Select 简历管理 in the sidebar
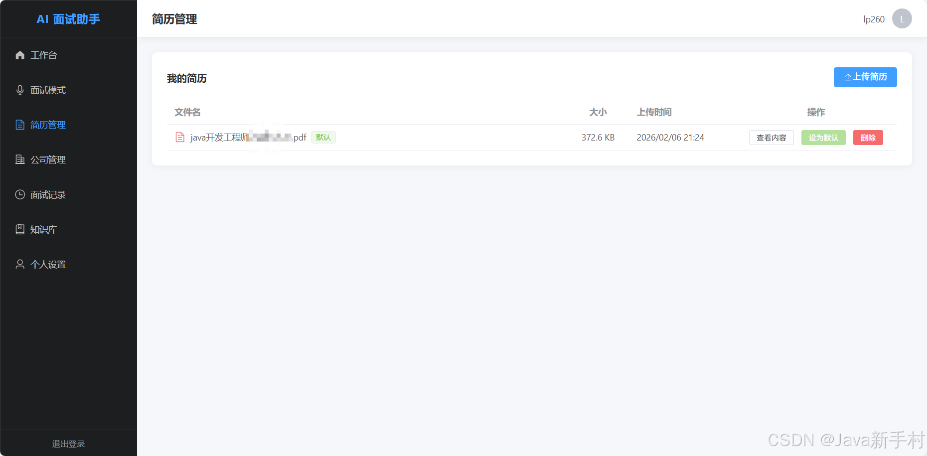Screen dimensions: 927x456 (x=68, y=125)
